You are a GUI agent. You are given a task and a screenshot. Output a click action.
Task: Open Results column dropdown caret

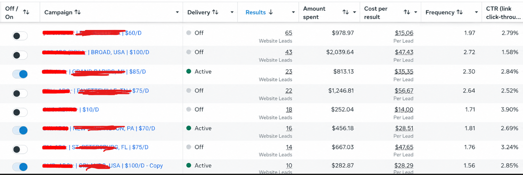[x=293, y=12]
